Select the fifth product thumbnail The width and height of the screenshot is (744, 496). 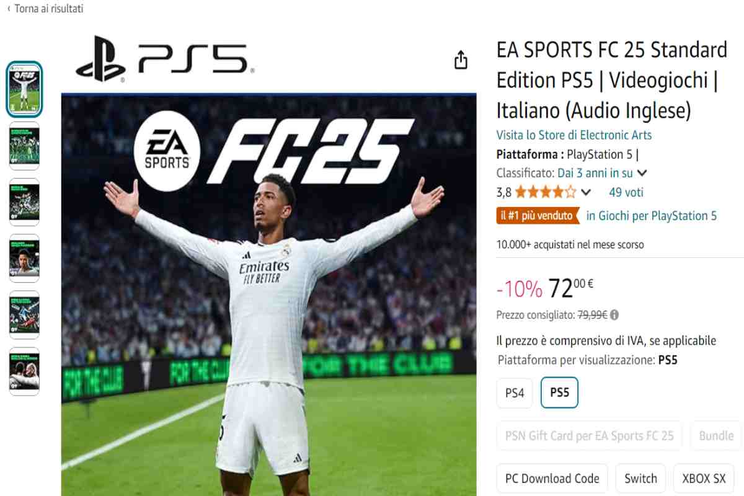click(24, 315)
